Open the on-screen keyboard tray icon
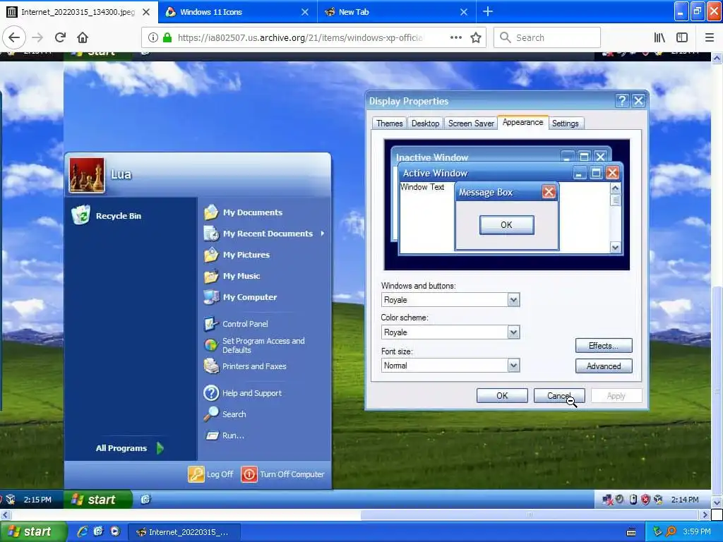Screen dimensions: 723x542 tap(631, 532)
